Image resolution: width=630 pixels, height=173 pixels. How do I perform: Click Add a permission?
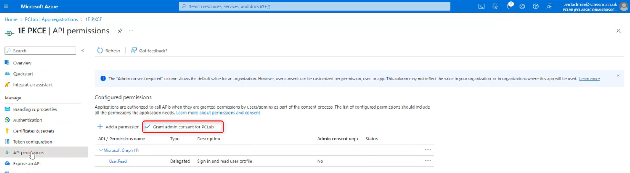pos(119,127)
